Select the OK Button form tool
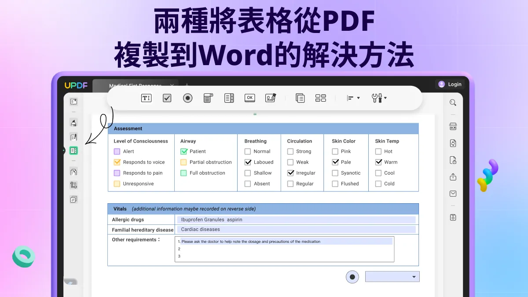528x297 pixels. click(x=250, y=98)
